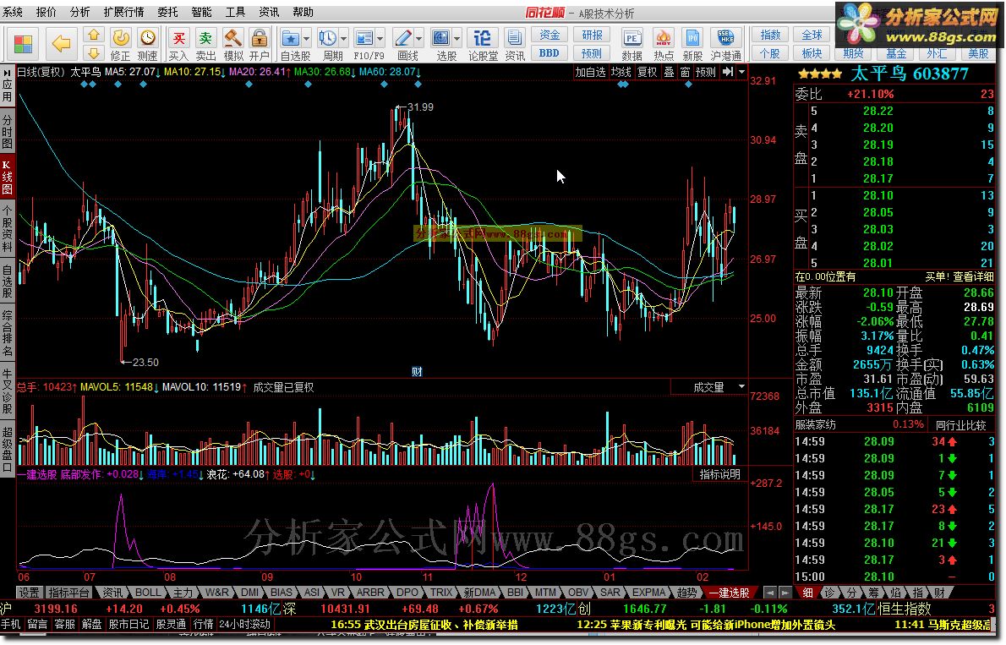Expand the 画线 dropdown arrow
Image resolution: width=1006 pixels, height=645 pixels.
tap(419, 39)
